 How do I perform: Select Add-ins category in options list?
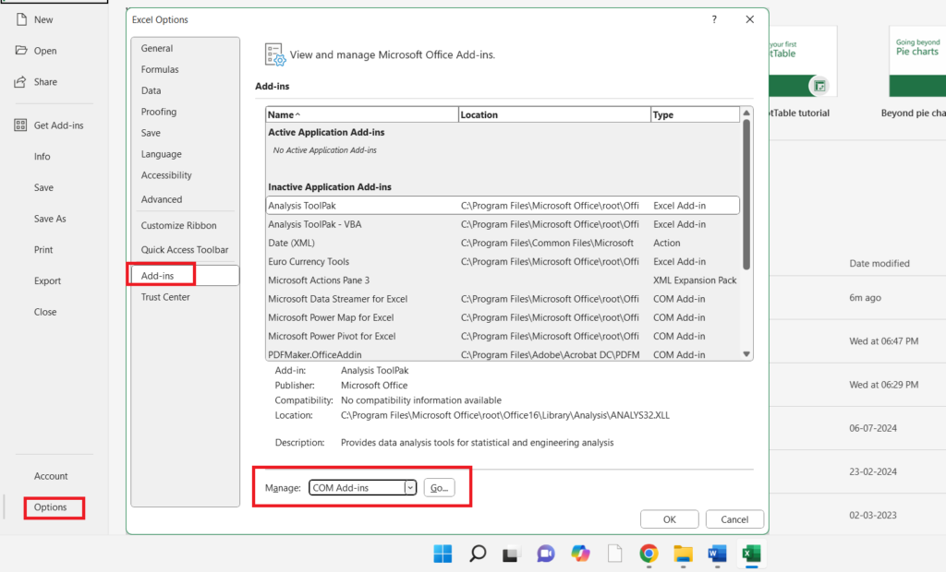pyautogui.click(x=185, y=276)
